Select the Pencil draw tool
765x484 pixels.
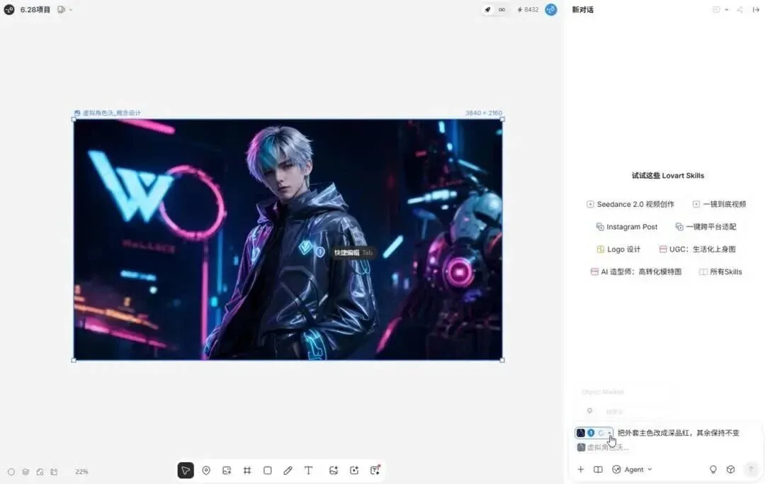pyautogui.click(x=288, y=471)
